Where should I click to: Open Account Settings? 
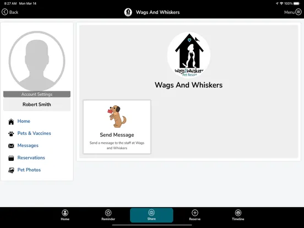click(37, 94)
